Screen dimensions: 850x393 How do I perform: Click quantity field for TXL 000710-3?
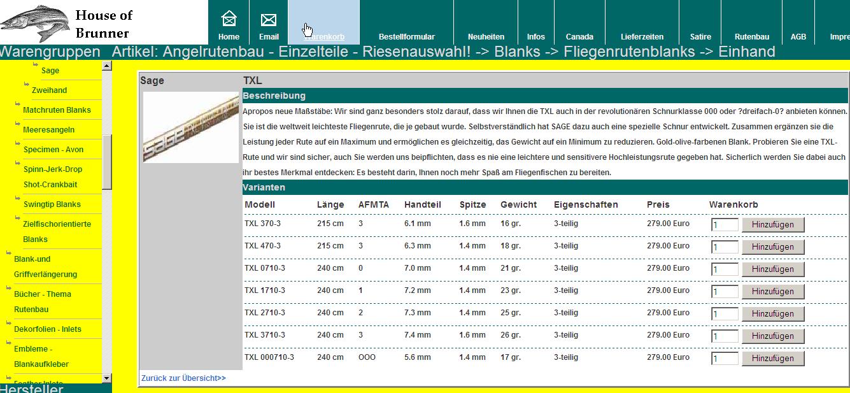tap(725, 359)
